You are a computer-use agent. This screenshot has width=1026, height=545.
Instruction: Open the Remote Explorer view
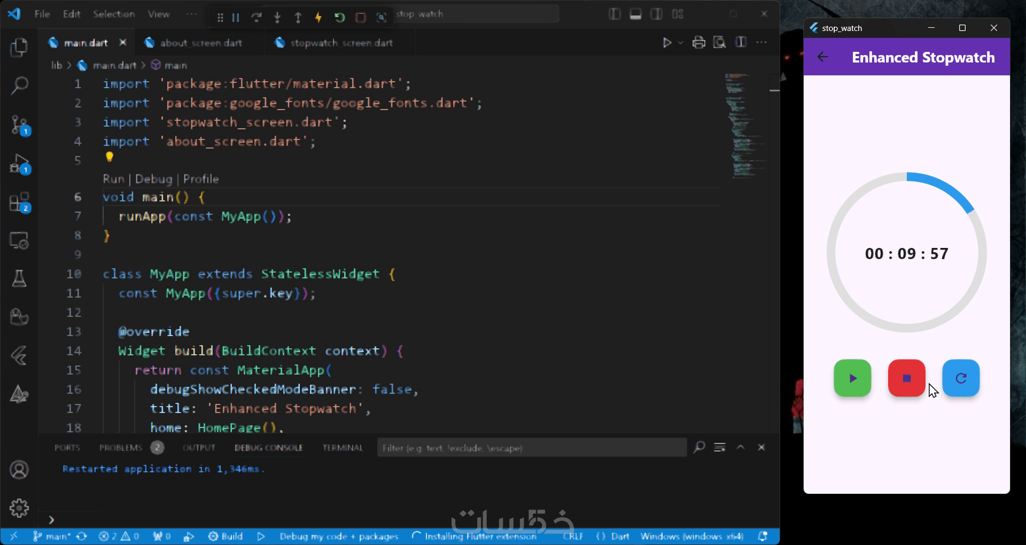(x=19, y=240)
